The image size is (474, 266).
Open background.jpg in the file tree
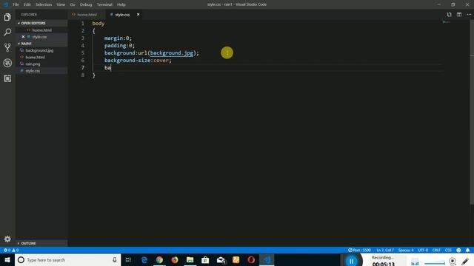tap(41, 50)
